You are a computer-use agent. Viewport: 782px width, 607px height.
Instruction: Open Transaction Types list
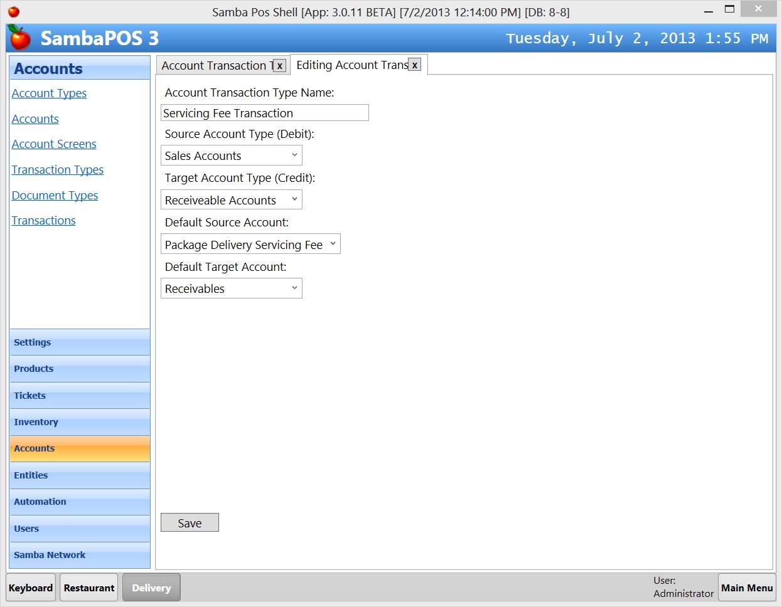click(57, 169)
